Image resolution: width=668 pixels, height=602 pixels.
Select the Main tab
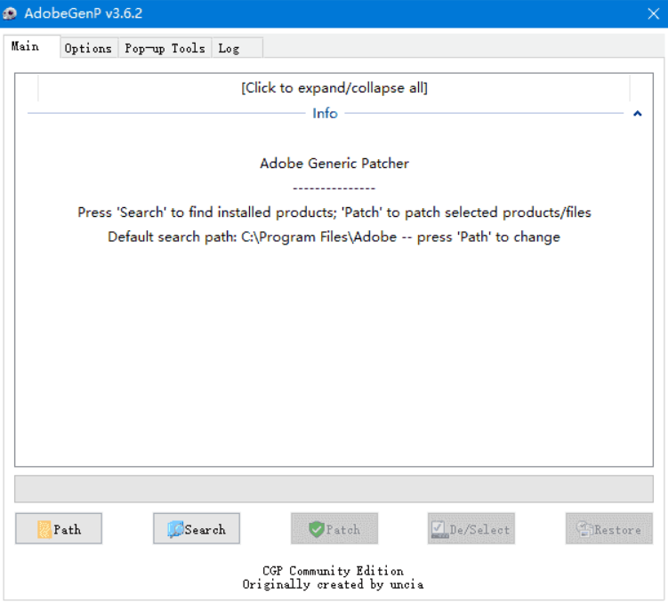tap(25, 46)
